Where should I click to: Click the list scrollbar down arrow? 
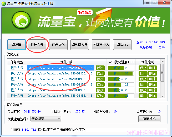pos(163,96)
